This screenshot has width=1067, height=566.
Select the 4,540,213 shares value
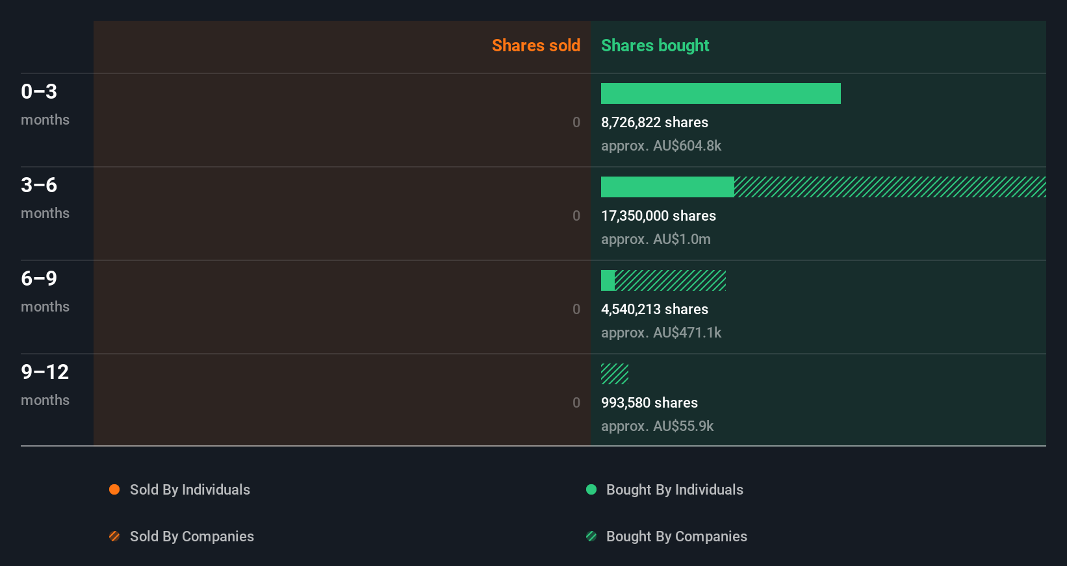(x=654, y=310)
